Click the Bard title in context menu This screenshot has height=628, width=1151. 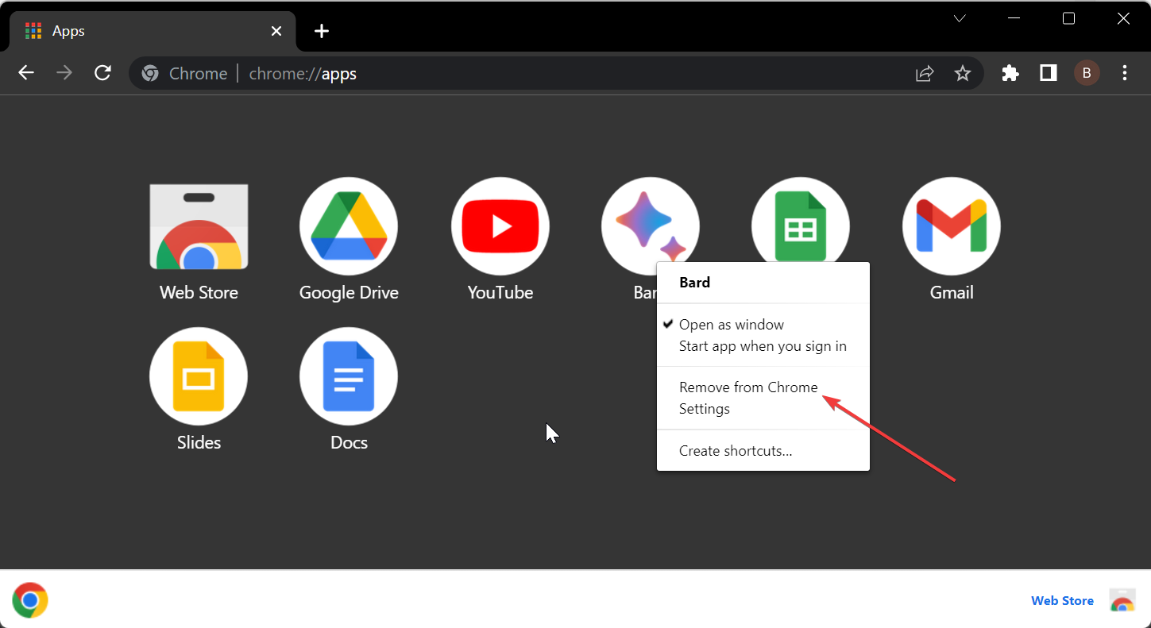(x=695, y=283)
